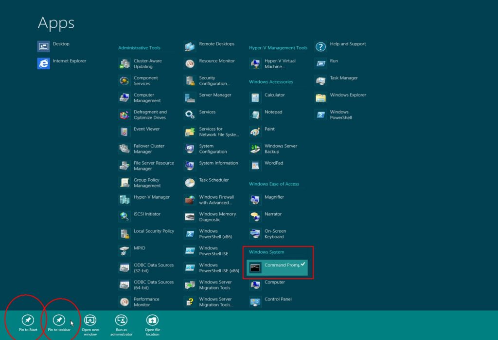Uncheck the selected Command Prompt tile
This screenshot has width=498, height=340.
(x=277, y=267)
